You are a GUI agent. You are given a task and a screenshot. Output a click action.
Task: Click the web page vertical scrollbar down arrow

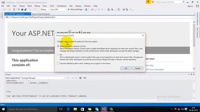[x=194, y=68]
